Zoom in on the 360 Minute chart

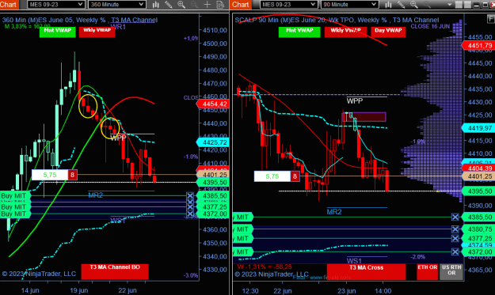coord(181,5)
